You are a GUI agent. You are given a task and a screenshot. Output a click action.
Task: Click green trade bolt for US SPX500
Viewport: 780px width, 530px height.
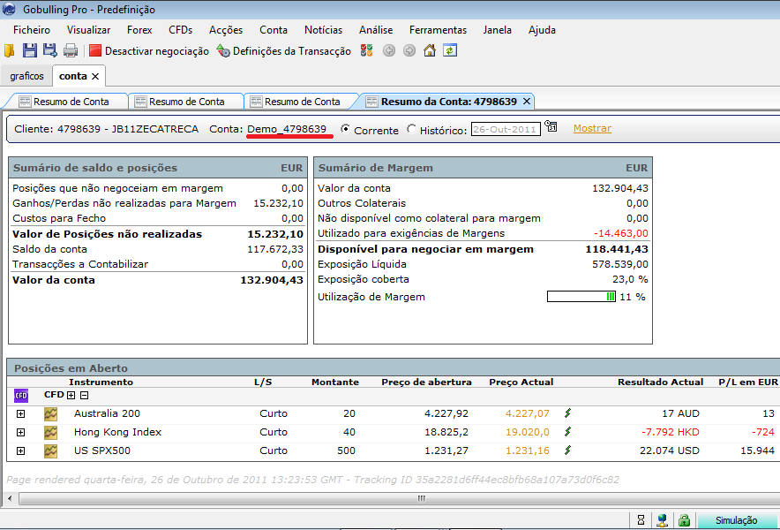[567, 450]
